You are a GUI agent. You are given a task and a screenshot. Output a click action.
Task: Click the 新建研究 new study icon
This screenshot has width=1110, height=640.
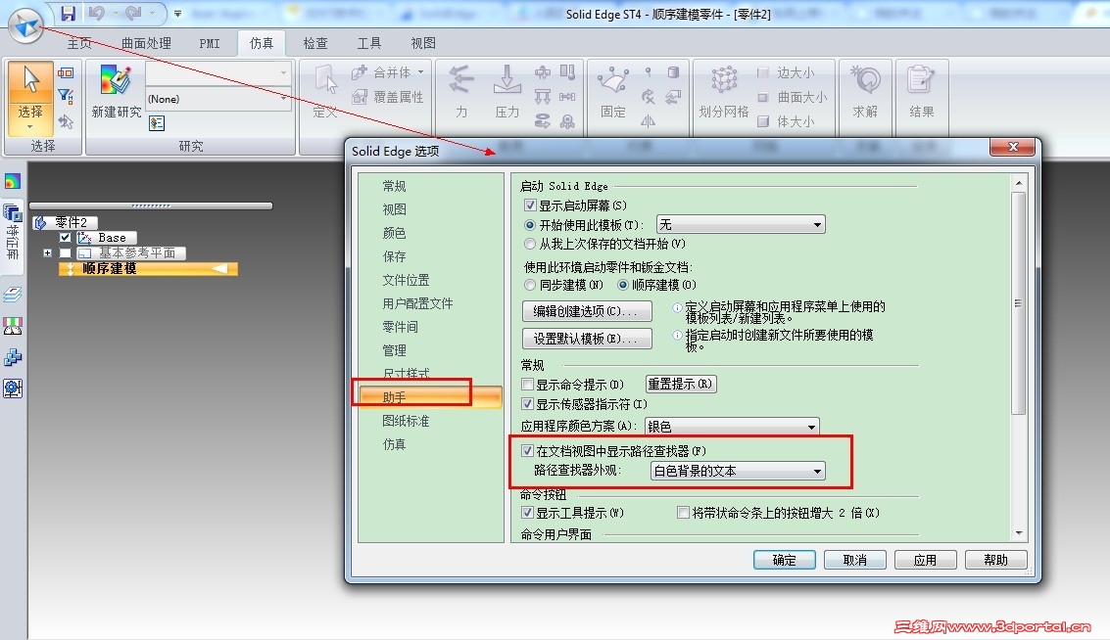coord(116,80)
